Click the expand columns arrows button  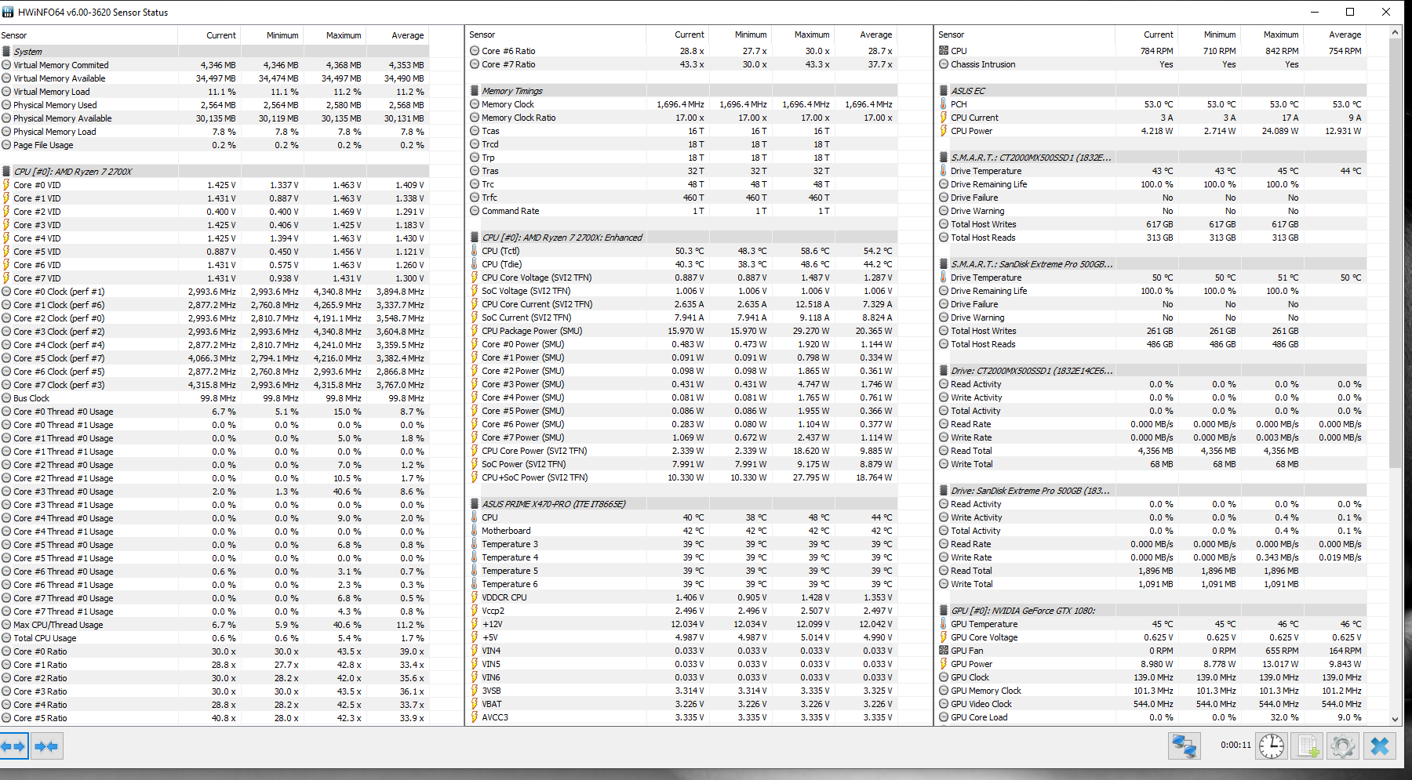[14, 746]
